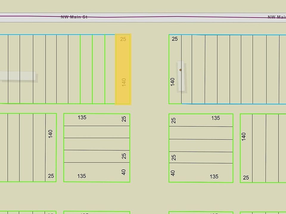The image size is (286, 214).
Task: Click the "140" label beside the orange-dot building
Action: coord(172,82)
